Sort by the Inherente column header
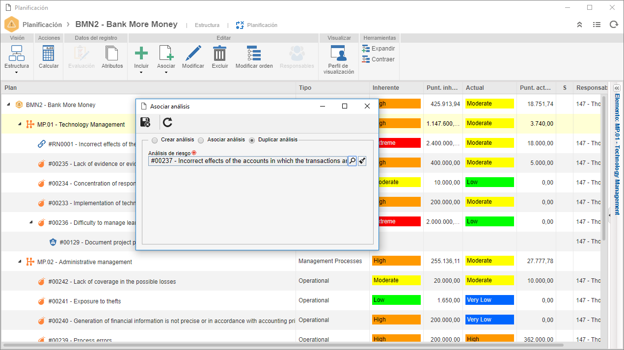Image resolution: width=624 pixels, height=350 pixels. [396, 87]
